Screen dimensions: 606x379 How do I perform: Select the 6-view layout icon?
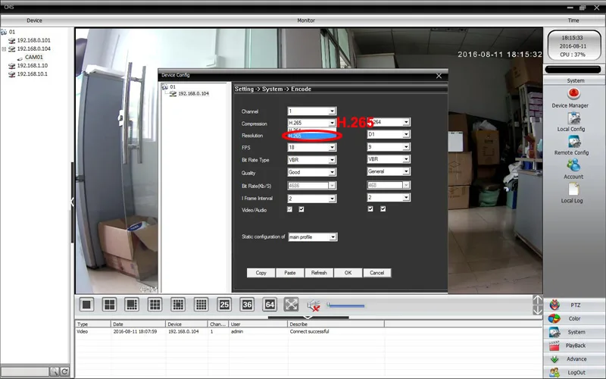coord(132,305)
